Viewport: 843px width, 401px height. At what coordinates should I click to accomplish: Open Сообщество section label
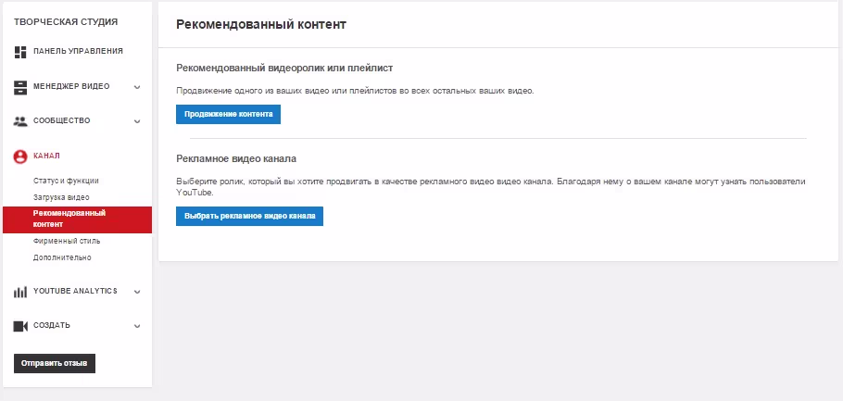click(62, 120)
